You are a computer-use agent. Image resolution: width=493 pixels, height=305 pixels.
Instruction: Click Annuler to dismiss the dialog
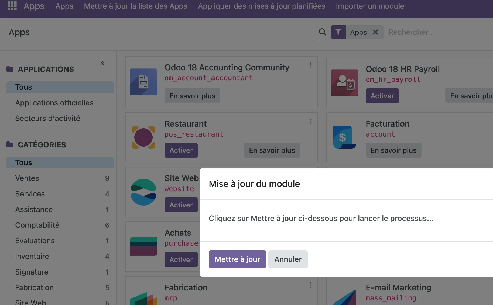pos(288,259)
